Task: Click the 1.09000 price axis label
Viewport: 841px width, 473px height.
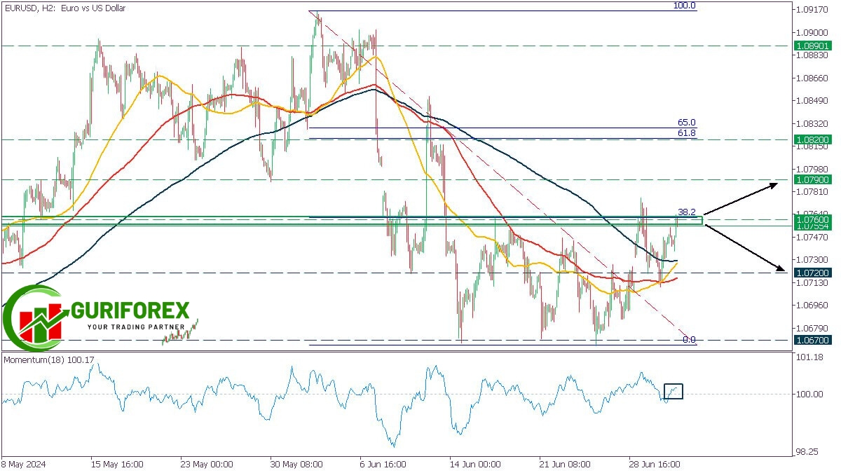Action: tap(812, 33)
